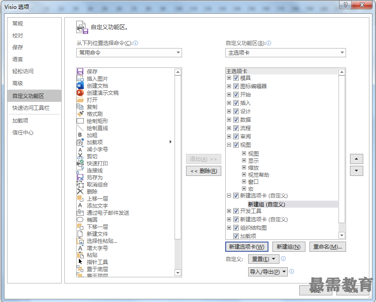376x302 pixels.
Task: Click the 删除 remove button
Action: (204, 171)
